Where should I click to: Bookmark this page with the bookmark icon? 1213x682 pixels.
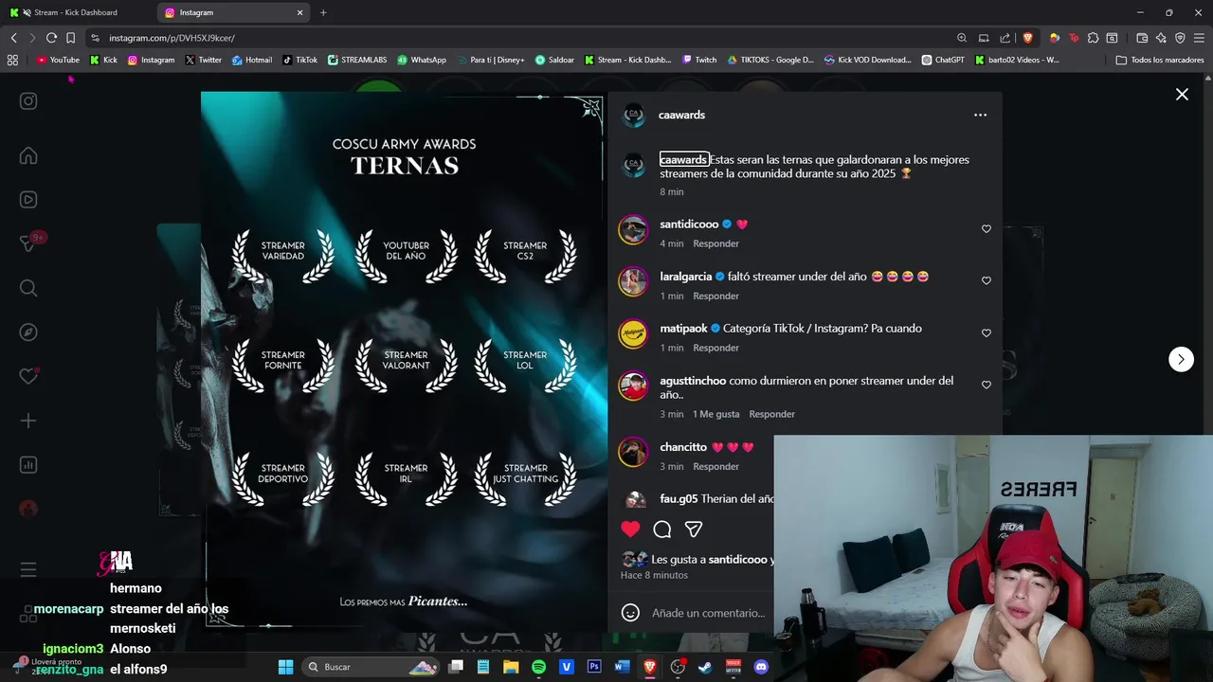pyautogui.click(x=70, y=38)
